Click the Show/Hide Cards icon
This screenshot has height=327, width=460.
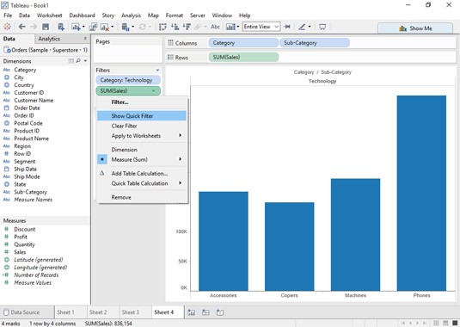pyautogui.click(x=230, y=27)
